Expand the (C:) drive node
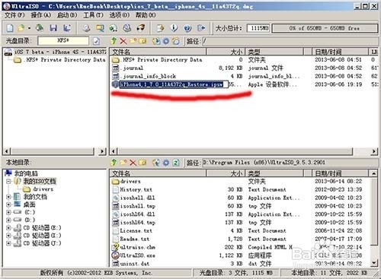Screen dimensions: 381x279 coord(8,212)
